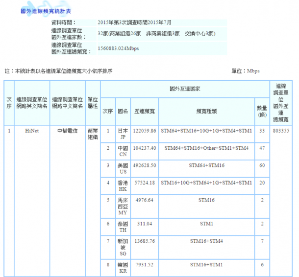
Task: Click the 頻寬種類 column header
Action: pyautogui.click(x=206, y=111)
